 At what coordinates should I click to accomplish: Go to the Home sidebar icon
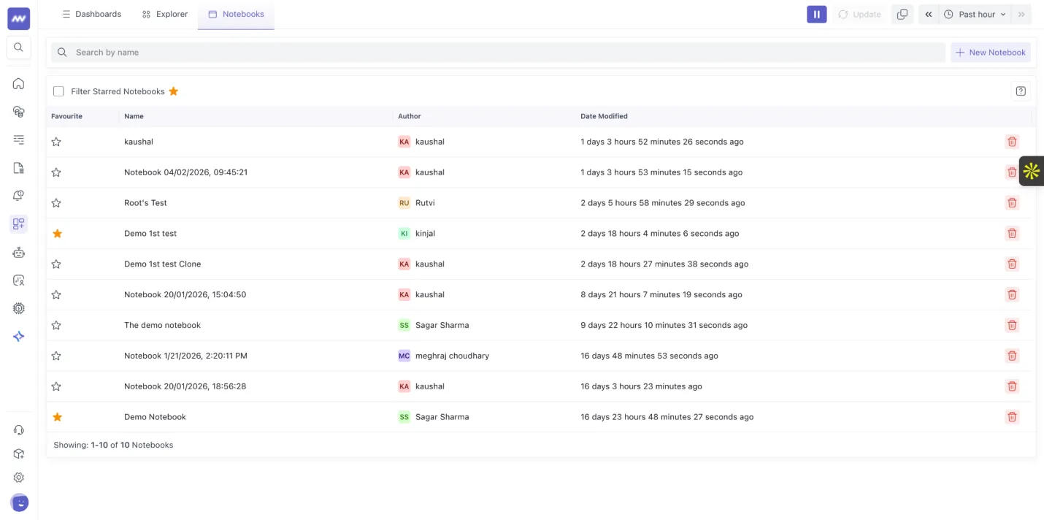tap(19, 83)
